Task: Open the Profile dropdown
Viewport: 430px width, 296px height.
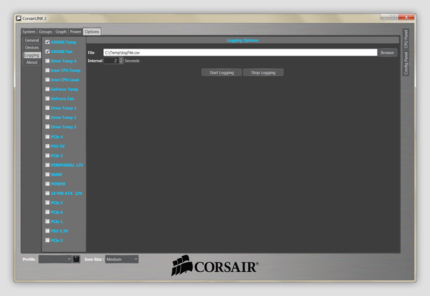Action: click(55, 259)
